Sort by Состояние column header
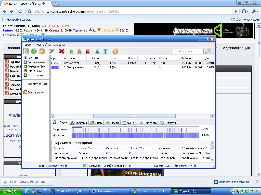Image resolution: width=261 pixels, height=195 pixels. (x=74, y=58)
